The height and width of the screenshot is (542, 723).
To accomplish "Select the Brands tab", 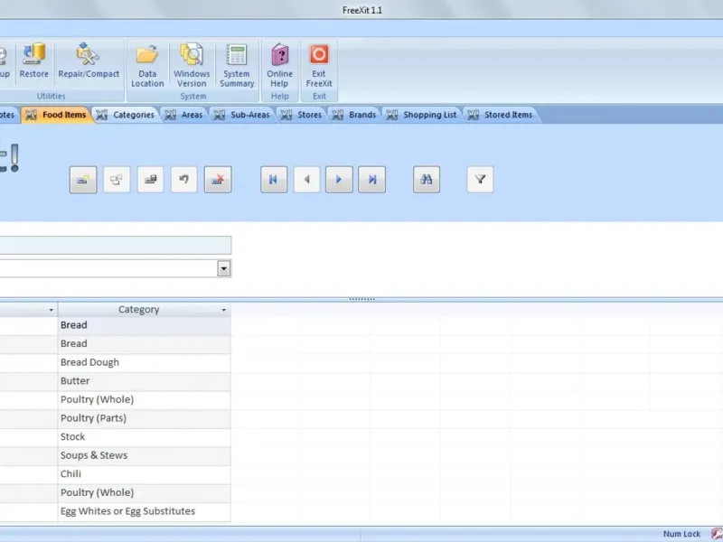I will click(x=354, y=115).
